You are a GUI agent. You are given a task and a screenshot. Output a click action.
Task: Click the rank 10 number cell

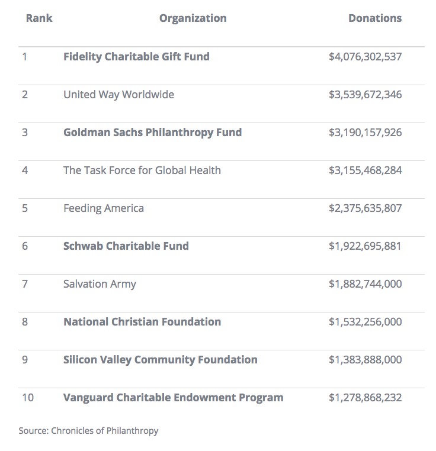click(x=28, y=398)
